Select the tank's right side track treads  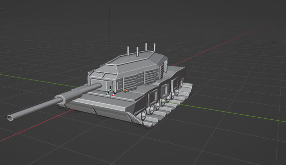point(168,106)
